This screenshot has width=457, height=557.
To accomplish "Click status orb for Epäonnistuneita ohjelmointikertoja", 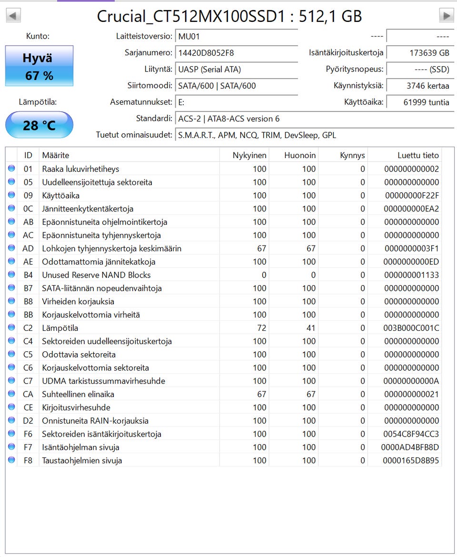I will pos(11,221).
